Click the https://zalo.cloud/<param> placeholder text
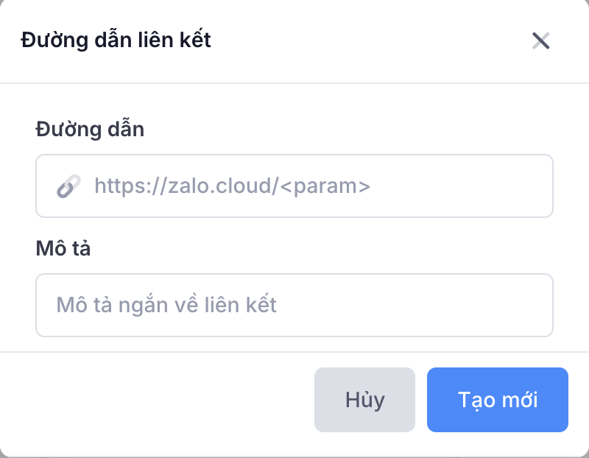The height and width of the screenshot is (458, 589). (x=232, y=186)
